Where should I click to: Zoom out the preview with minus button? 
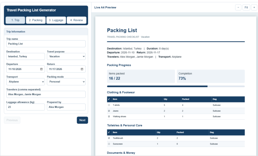238,7
